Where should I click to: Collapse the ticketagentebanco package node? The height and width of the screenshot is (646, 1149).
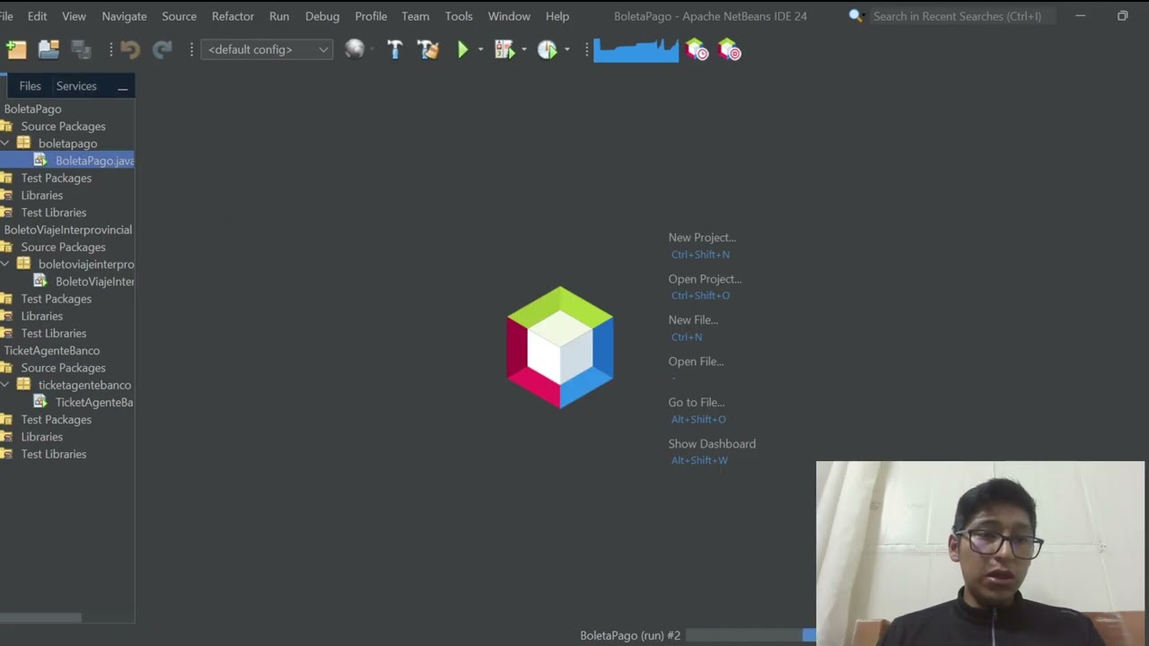(5, 384)
